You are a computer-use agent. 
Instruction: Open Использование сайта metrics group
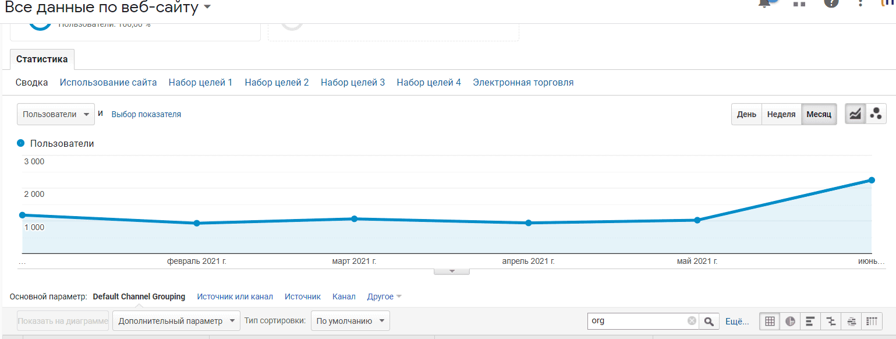tap(108, 83)
